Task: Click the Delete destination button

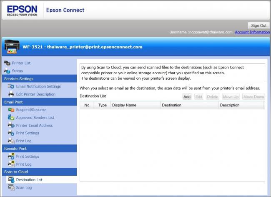Action: click(212, 97)
